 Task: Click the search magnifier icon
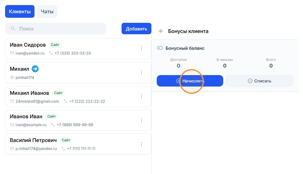[13, 29]
